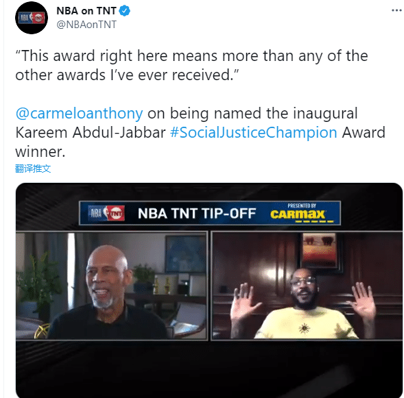Click the blue verified badge
Screen dimensions: 404x398
point(125,11)
